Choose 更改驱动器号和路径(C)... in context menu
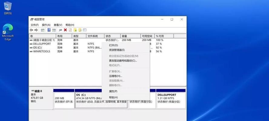The width and height of the screenshot is (269, 121). pyautogui.click(x=126, y=61)
